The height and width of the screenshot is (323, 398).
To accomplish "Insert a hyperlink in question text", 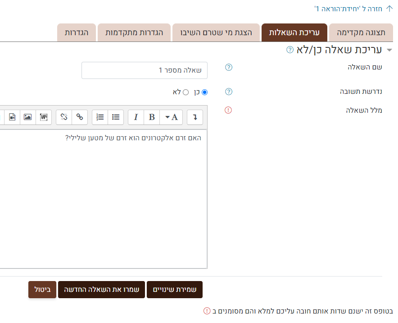I will click(x=80, y=117).
